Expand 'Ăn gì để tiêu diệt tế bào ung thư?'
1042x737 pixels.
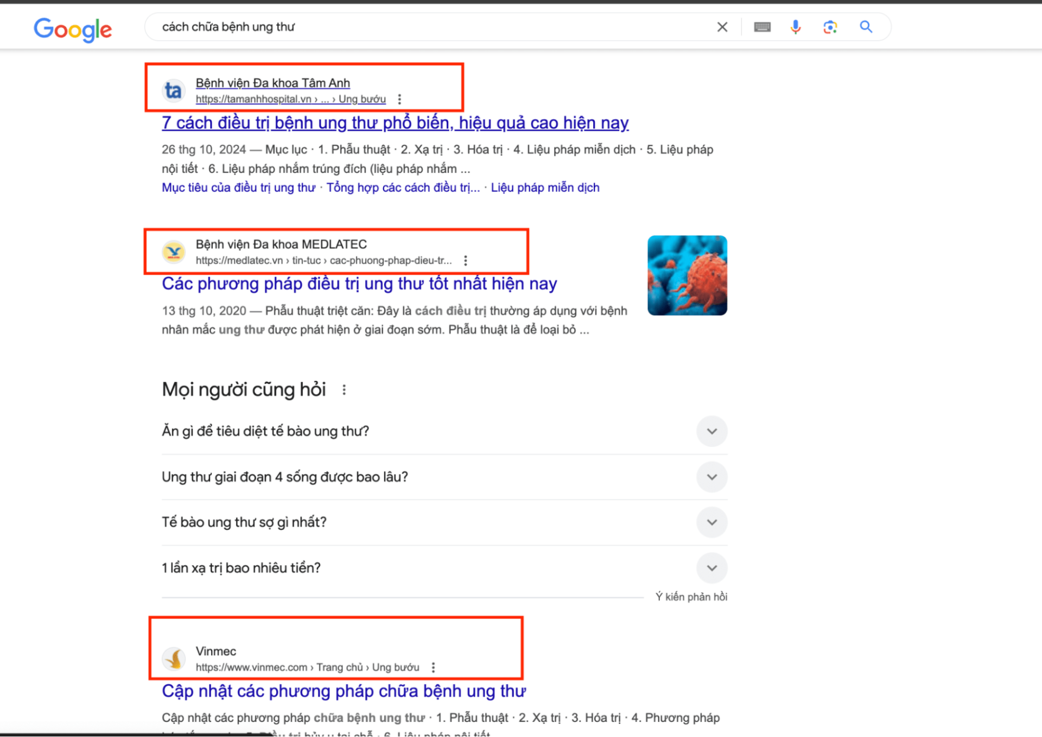pos(444,432)
